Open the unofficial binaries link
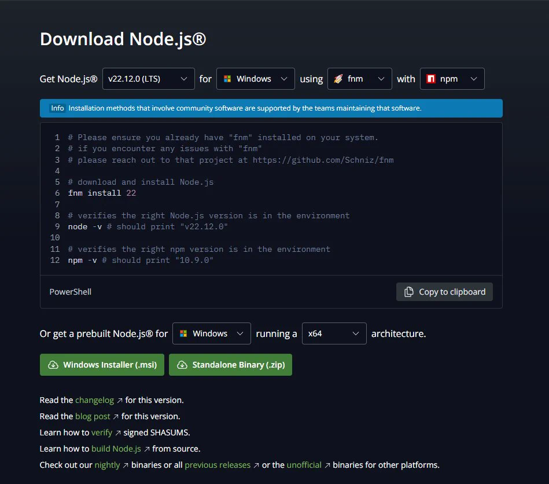This screenshot has width=549, height=484. (x=304, y=465)
